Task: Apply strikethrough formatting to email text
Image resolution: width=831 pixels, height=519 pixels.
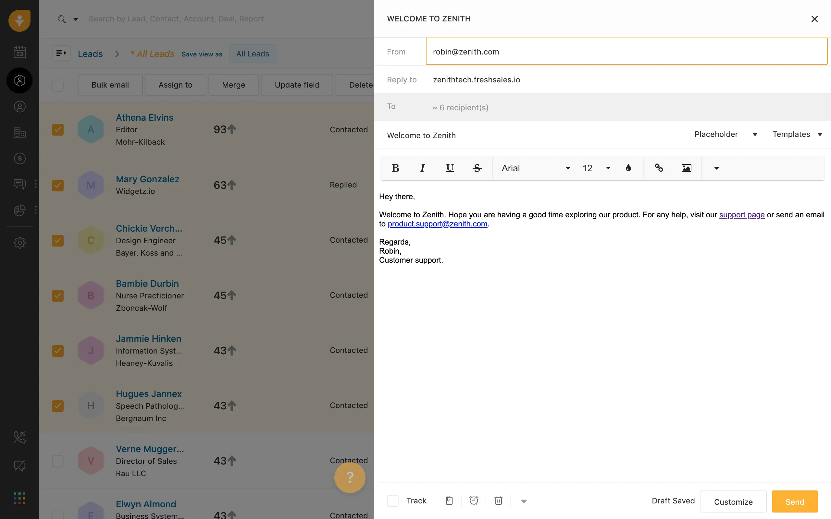Action: (477, 168)
